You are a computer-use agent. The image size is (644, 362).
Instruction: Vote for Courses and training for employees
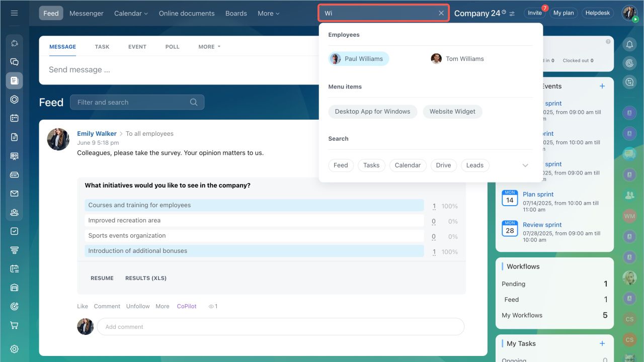254,205
